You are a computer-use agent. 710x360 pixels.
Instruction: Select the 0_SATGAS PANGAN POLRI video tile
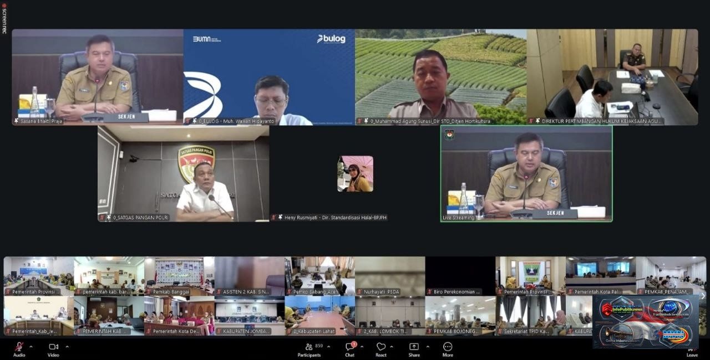184,173
